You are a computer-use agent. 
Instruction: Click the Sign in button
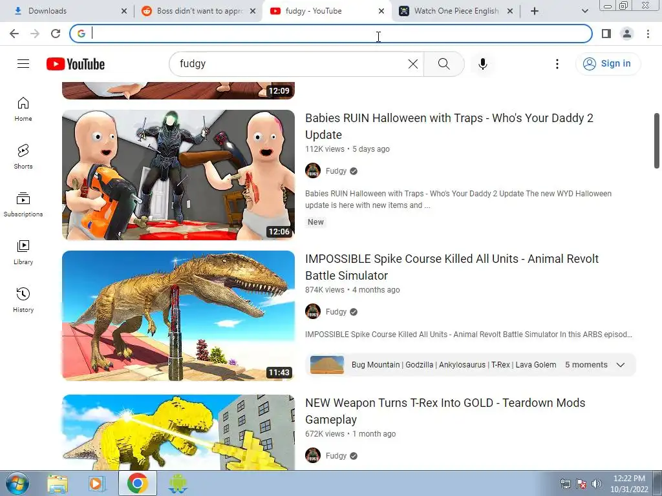coord(608,64)
